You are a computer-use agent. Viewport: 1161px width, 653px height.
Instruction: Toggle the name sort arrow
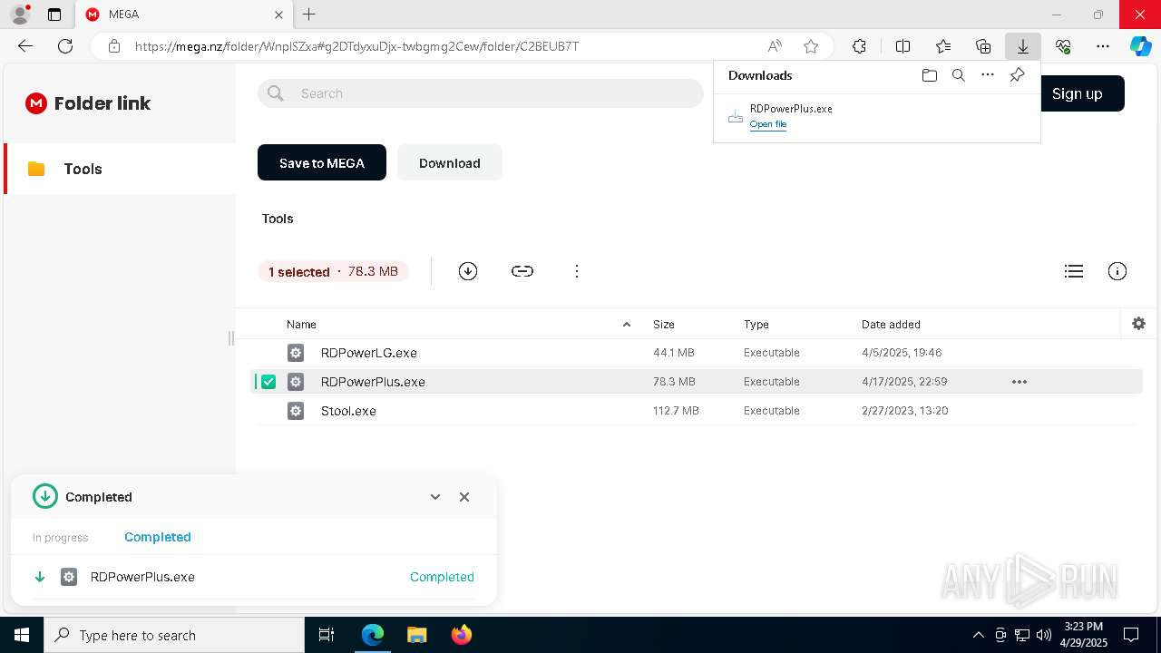pos(626,324)
